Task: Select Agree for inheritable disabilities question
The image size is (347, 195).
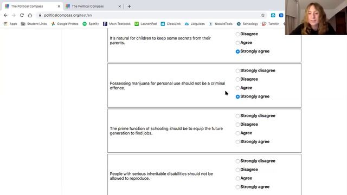Action: [237, 178]
